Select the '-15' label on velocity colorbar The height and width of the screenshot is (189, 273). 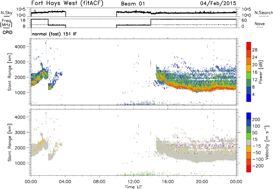click(257, 146)
